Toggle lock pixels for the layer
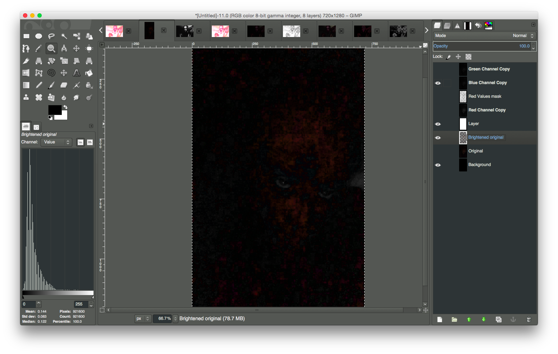Image resolution: width=558 pixels, height=354 pixels. [449, 57]
